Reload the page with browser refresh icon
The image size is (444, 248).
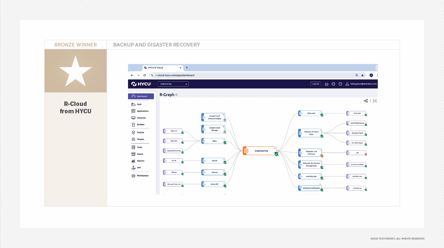[145, 75]
